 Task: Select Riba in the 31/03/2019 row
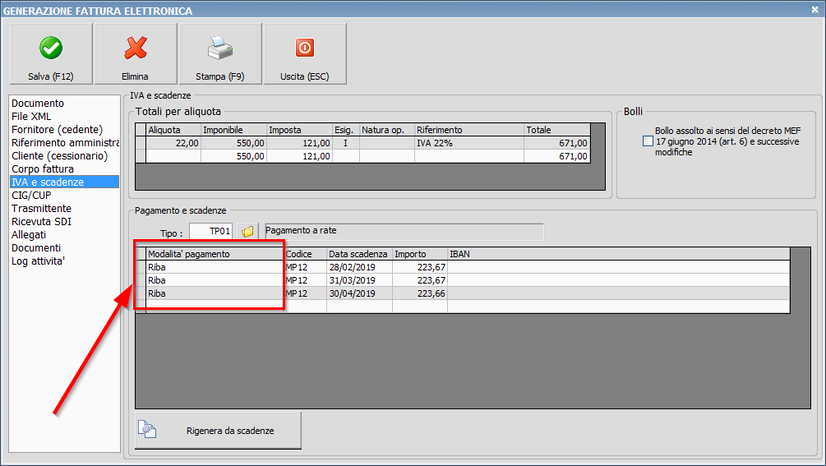[215, 280]
